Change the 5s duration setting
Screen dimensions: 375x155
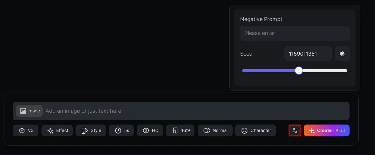coord(121,130)
